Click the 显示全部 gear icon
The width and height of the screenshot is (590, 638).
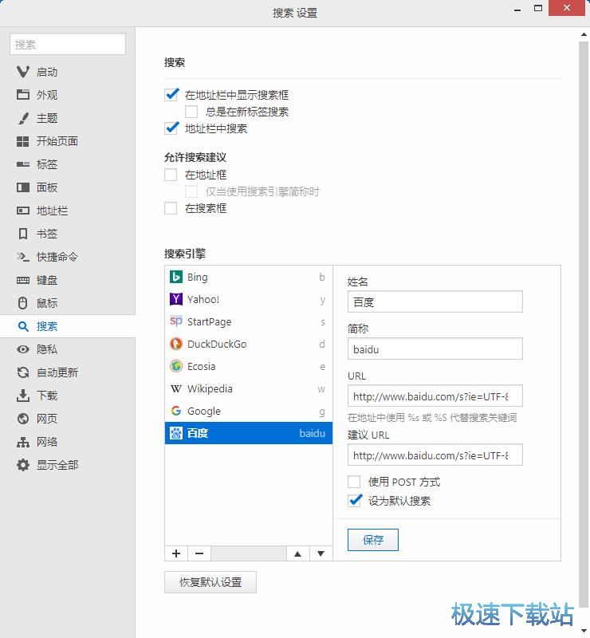(x=23, y=465)
